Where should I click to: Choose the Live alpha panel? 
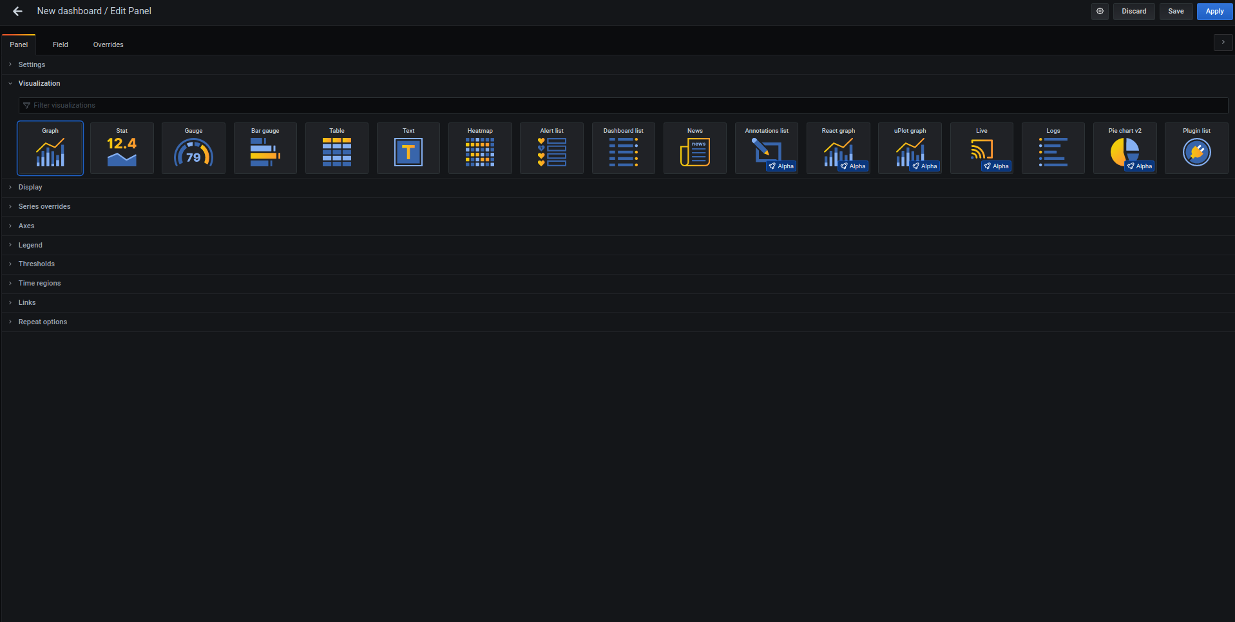tap(982, 148)
